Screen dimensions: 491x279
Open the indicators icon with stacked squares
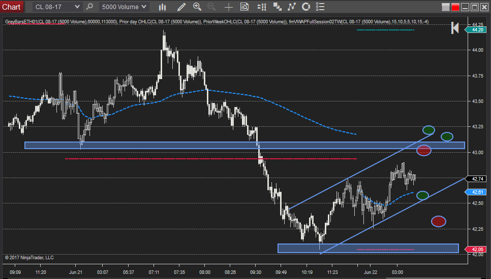(x=277, y=7)
